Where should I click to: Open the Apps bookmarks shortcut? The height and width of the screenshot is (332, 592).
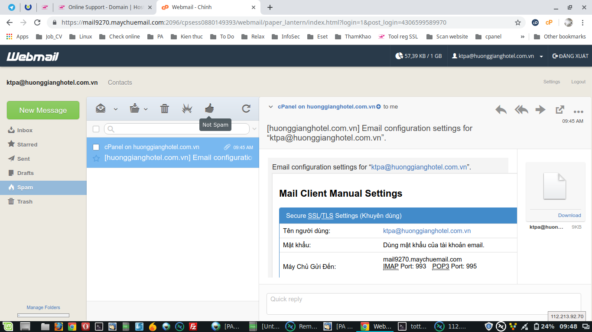pyautogui.click(x=18, y=37)
